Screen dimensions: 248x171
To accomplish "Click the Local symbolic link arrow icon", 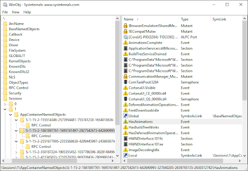I will [x=126, y=156].
